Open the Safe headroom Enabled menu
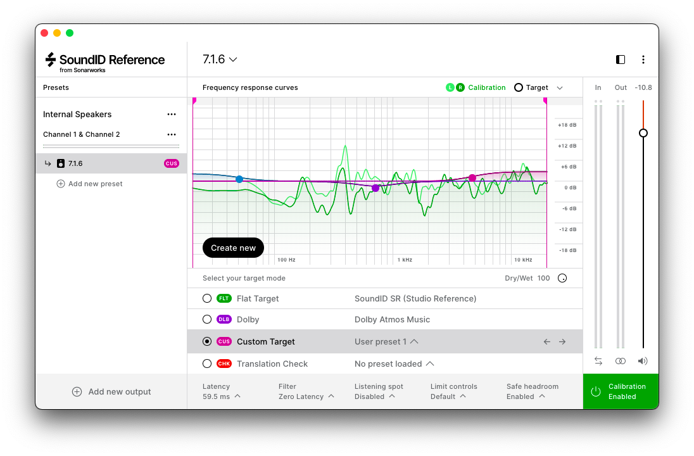This screenshot has height=456, width=694. 533,392
